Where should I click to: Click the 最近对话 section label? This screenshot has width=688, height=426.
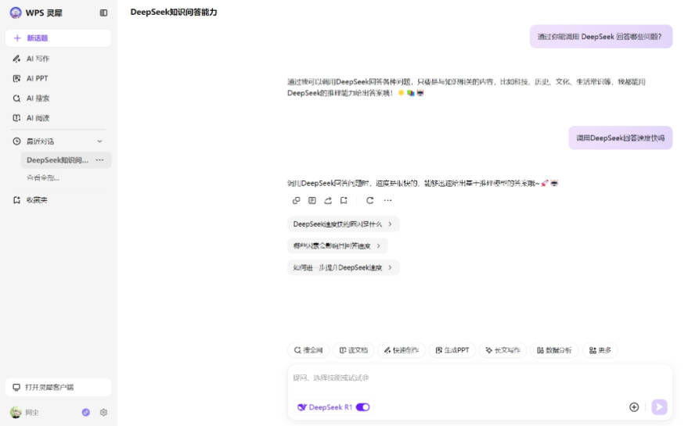(x=41, y=141)
